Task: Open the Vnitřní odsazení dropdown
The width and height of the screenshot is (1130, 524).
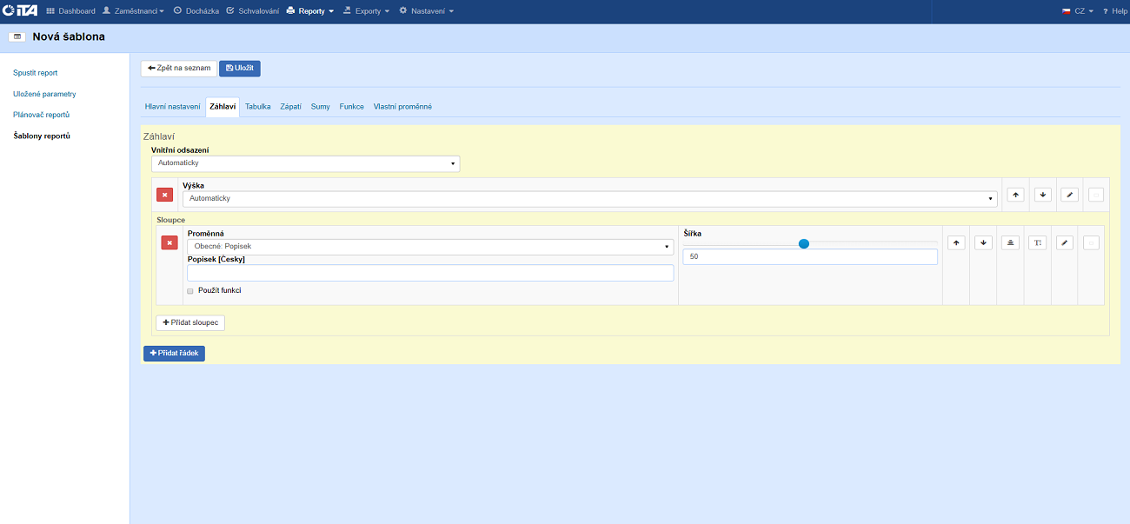Action: click(x=305, y=163)
